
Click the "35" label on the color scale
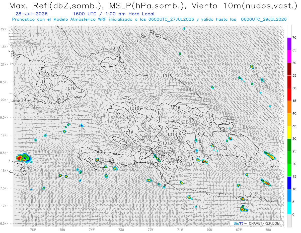point(294,126)
